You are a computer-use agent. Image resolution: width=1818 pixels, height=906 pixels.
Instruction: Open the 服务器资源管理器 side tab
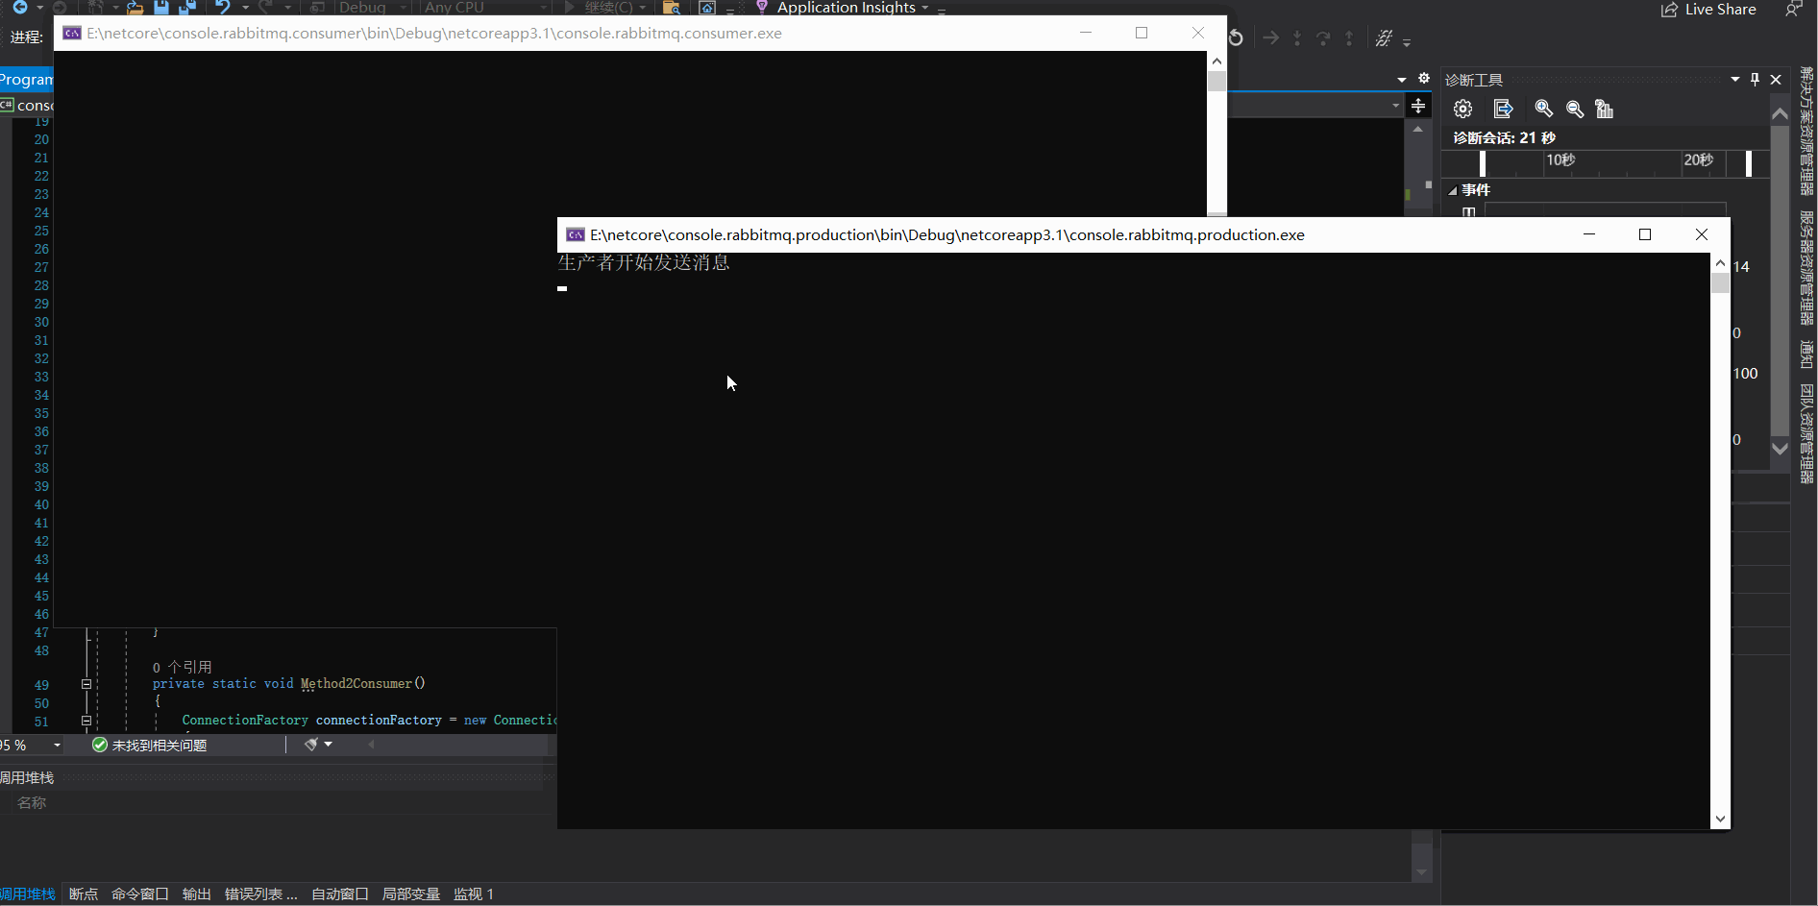(x=1807, y=268)
